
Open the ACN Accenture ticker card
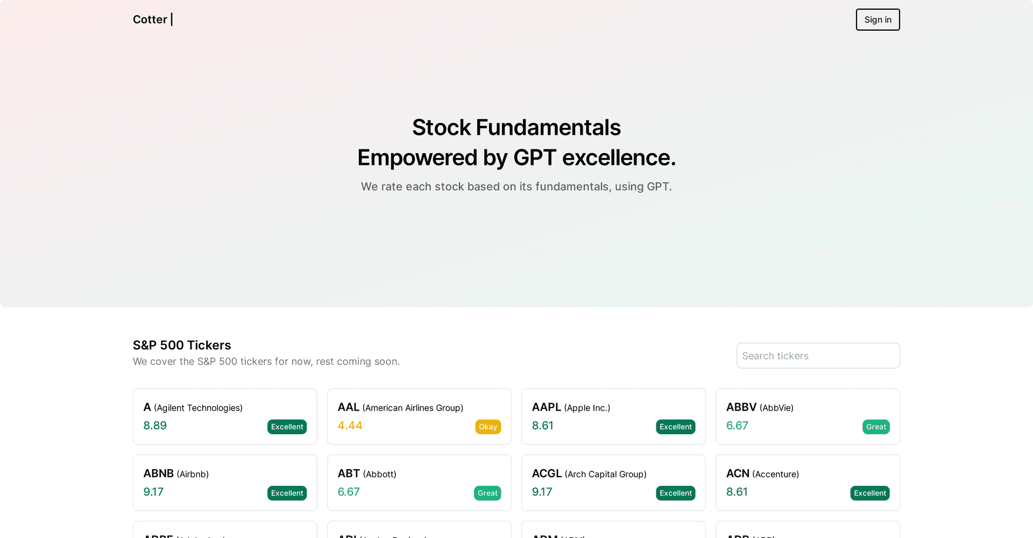[808, 483]
